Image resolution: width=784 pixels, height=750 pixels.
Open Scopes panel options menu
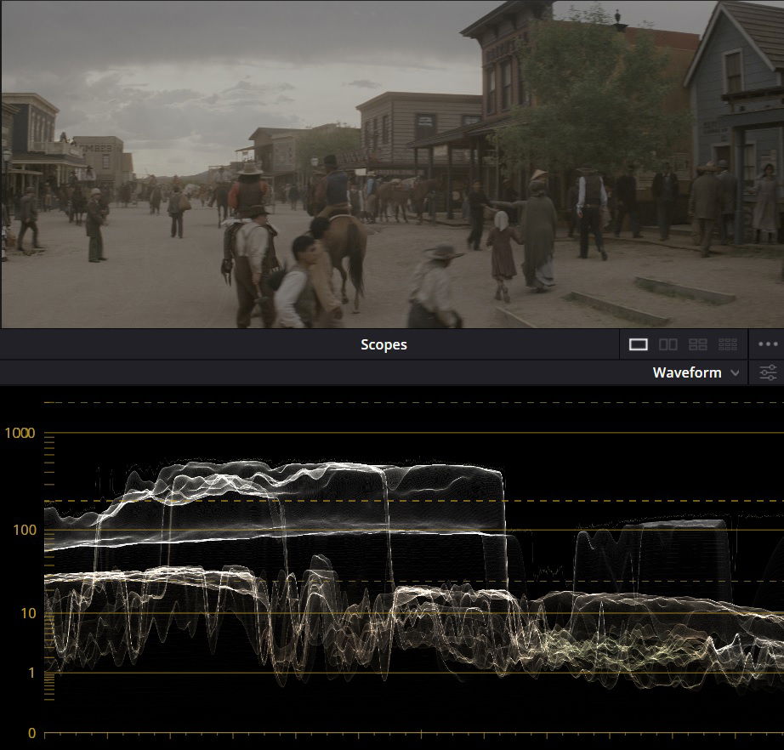[768, 344]
